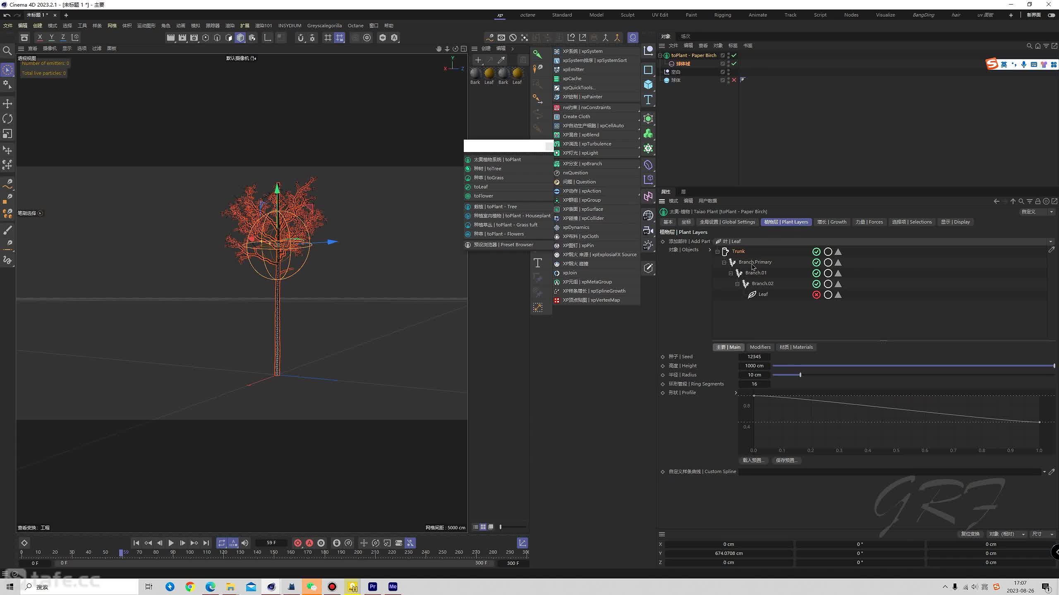This screenshot has width=1059, height=595.
Task: Toggle Branch.02 enabled checkmark
Action: [816, 284]
